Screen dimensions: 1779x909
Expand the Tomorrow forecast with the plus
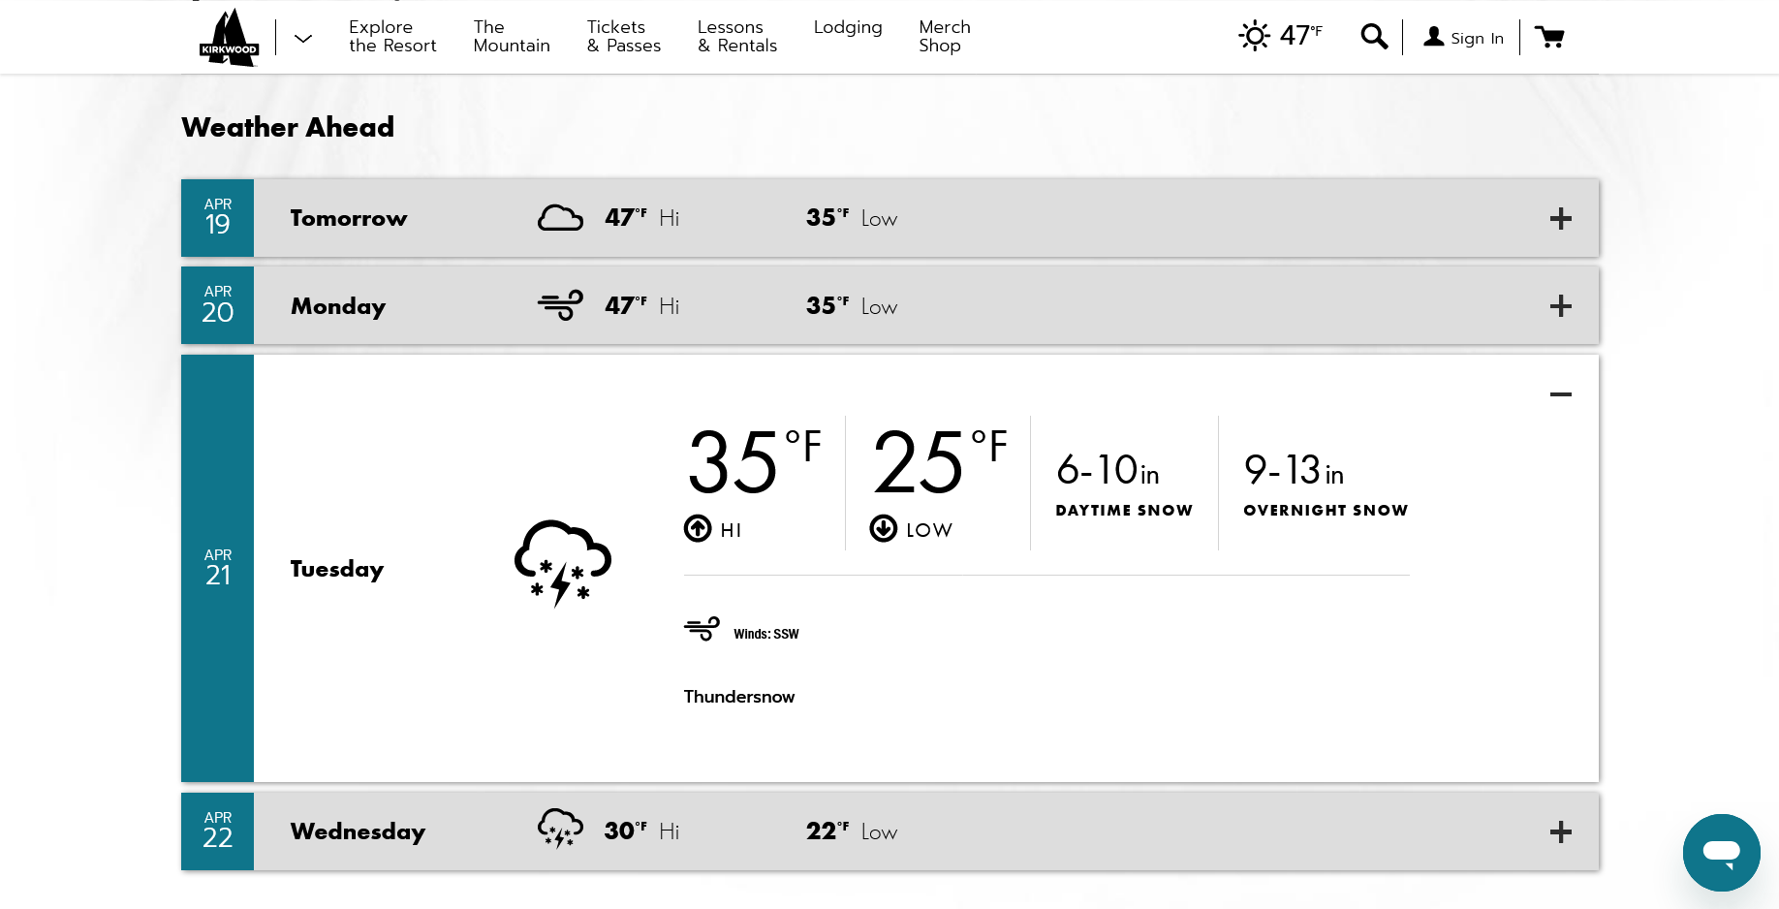pyautogui.click(x=1561, y=218)
